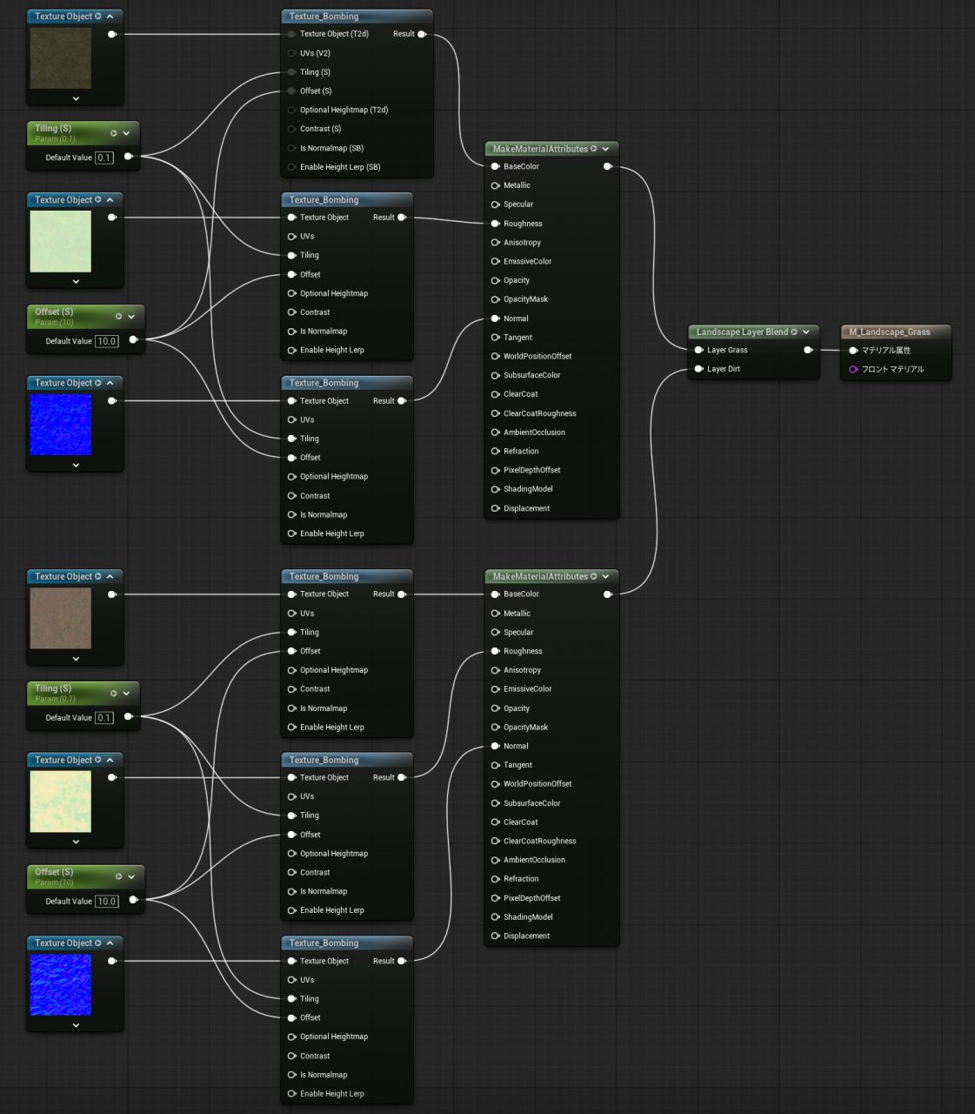
Task: Click the Contrast (S) input pin
Action: click(x=291, y=129)
